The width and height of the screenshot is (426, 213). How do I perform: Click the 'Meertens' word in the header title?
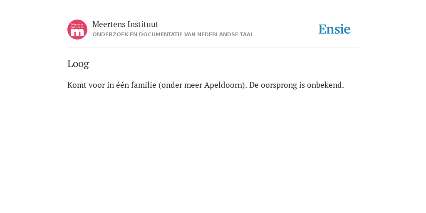click(109, 24)
